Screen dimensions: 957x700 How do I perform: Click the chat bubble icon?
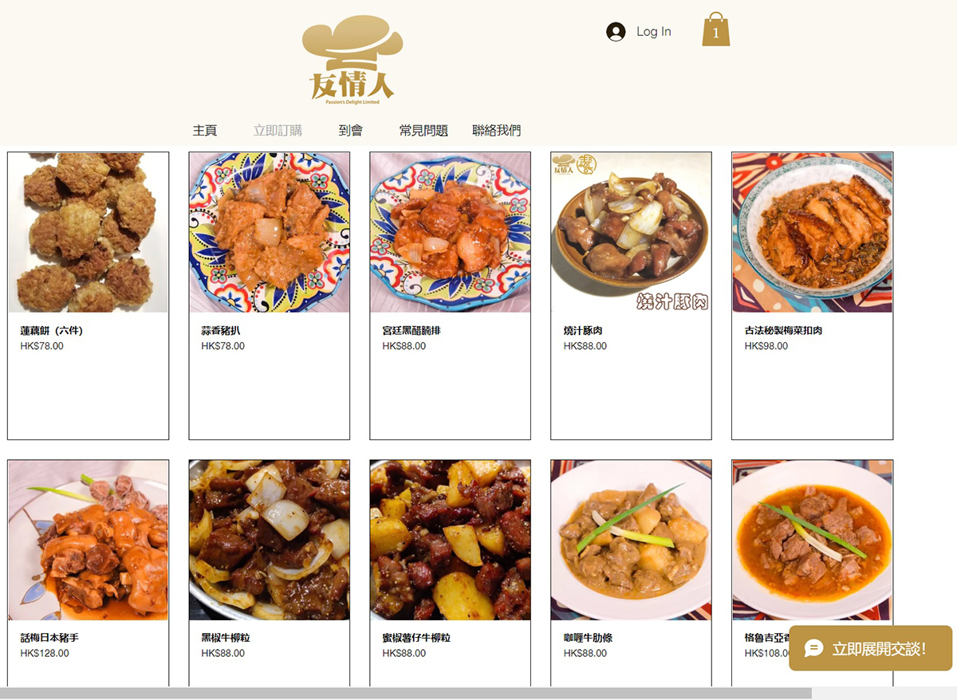813,648
